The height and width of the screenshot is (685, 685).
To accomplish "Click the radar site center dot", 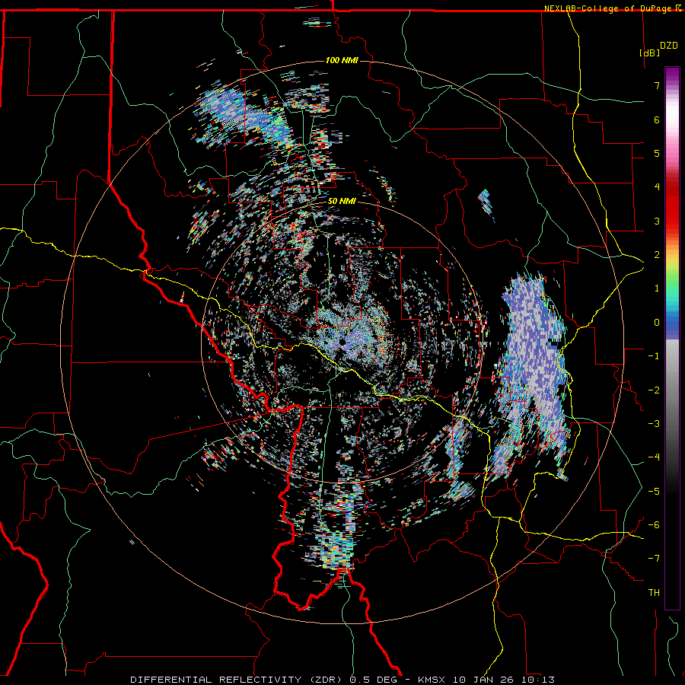I will [x=342, y=342].
